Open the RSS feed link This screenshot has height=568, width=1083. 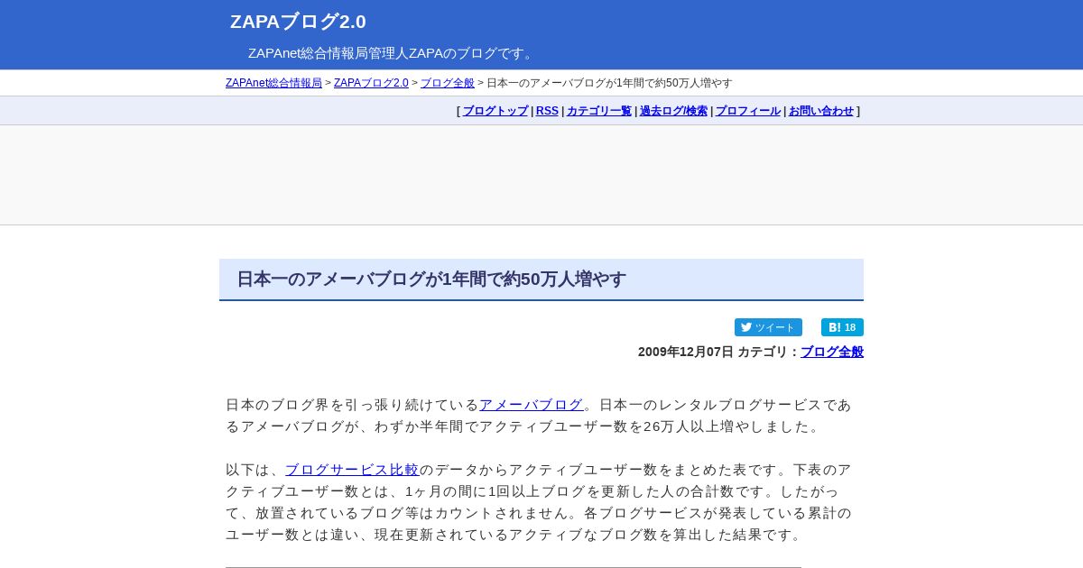[x=547, y=111]
